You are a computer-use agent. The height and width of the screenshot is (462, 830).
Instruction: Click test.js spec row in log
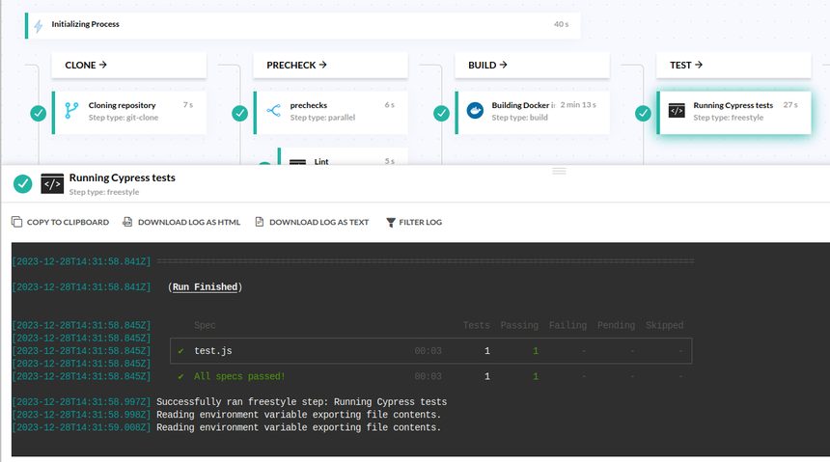click(212, 351)
